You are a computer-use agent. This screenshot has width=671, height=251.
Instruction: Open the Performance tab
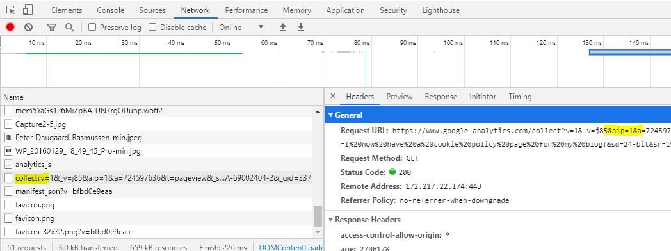point(247,10)
